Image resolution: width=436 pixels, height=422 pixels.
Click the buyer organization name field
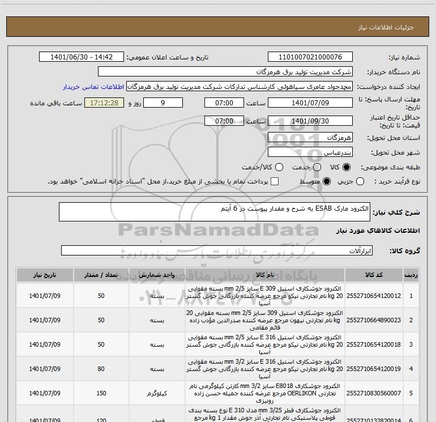tap(225, 72)
